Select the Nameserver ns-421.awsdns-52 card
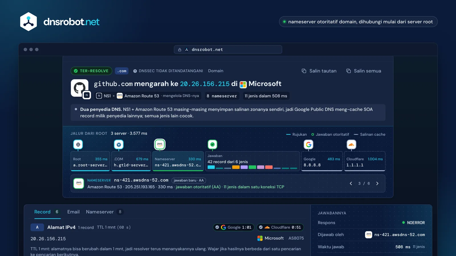The image size is (456, 256). (x=178, y=161)
